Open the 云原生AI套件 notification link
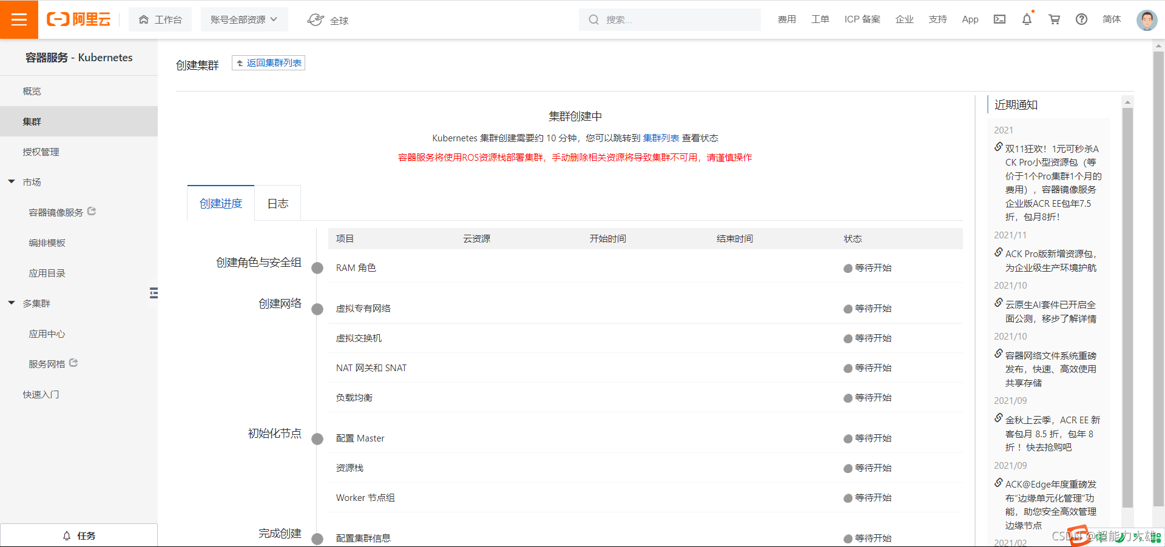This screenshot has width=1165, height=547. point(1051,312)
